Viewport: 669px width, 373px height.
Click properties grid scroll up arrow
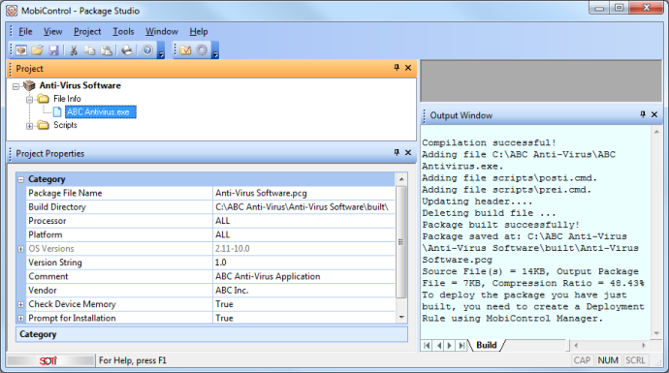[401, 179]
